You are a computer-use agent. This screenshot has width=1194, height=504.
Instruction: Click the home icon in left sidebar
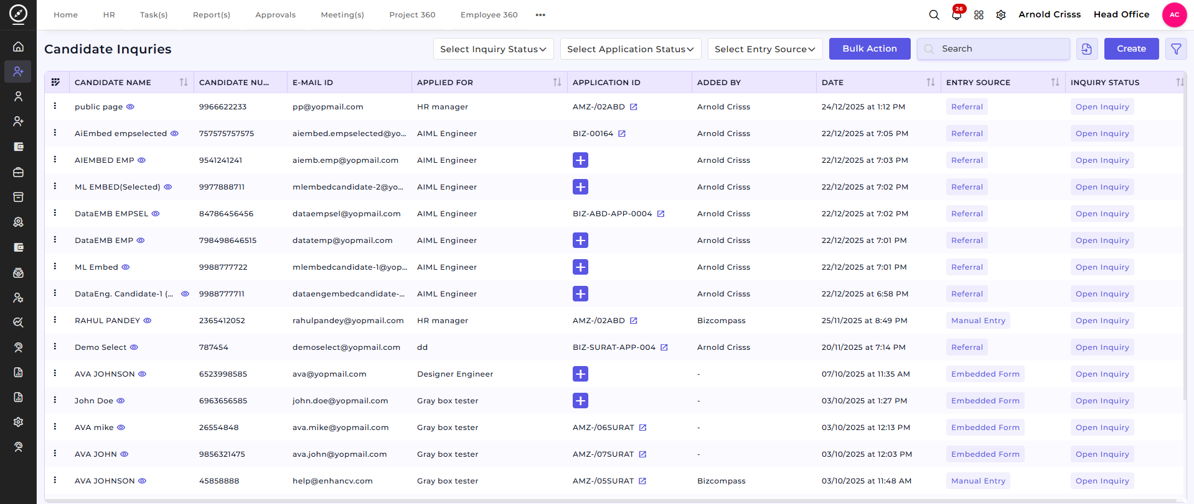18,47
